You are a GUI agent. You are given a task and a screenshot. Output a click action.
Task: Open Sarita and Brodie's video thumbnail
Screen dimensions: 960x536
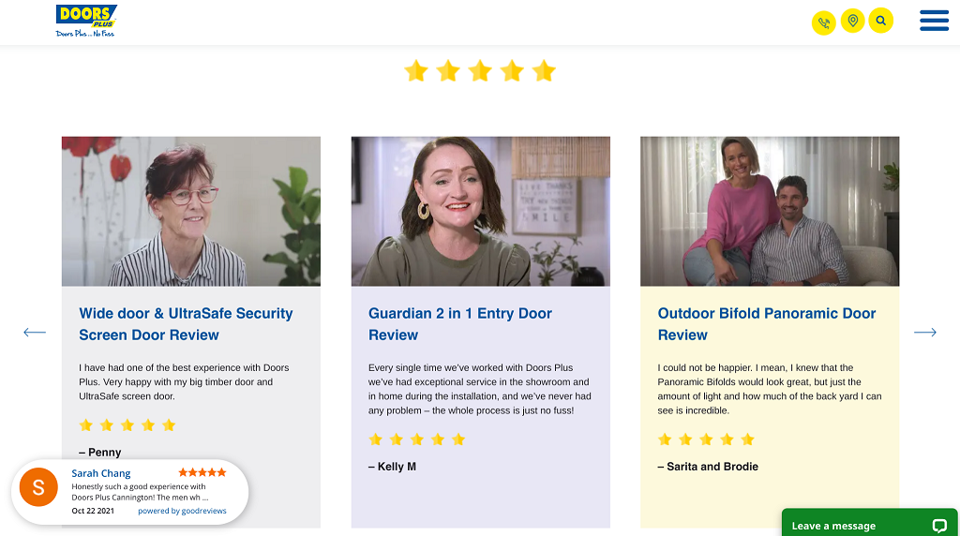click(x=769, y=211)
